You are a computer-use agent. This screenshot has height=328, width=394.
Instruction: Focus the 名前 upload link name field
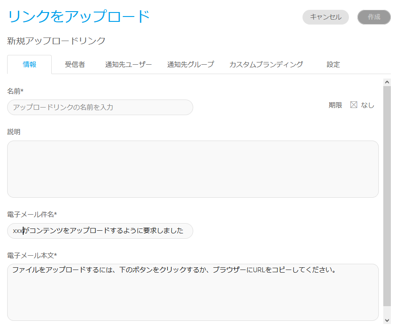(x=100, y=107)
